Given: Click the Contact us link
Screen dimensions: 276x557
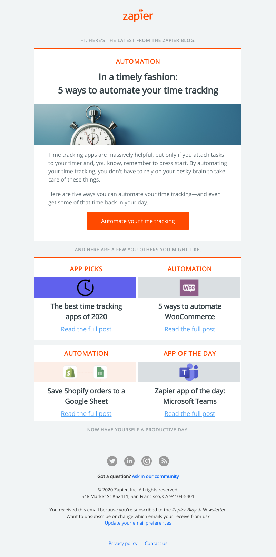Looking at the screenshot, I should [x=156, y=543].
